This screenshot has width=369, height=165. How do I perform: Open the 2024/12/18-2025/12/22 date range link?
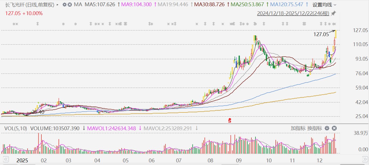pyautogui.click(x=293, y=13)
